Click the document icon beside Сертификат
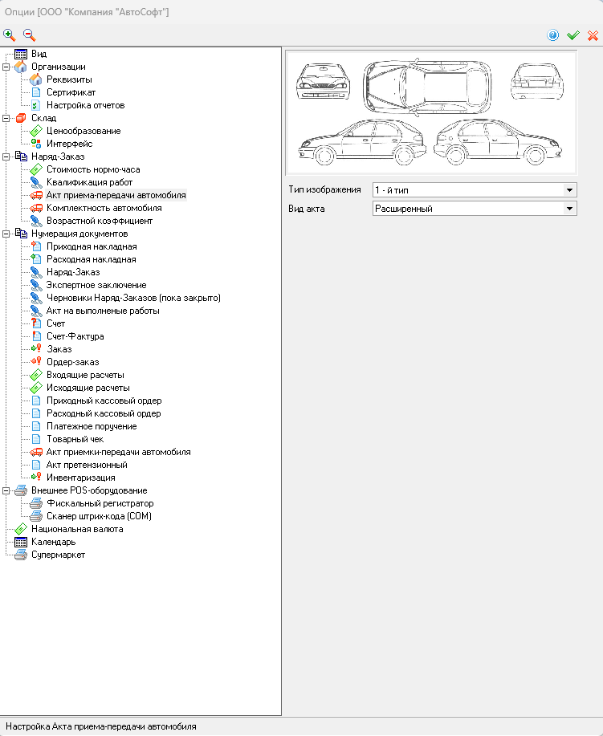Viewport: 603px width, 736px height. click(35, 92)
